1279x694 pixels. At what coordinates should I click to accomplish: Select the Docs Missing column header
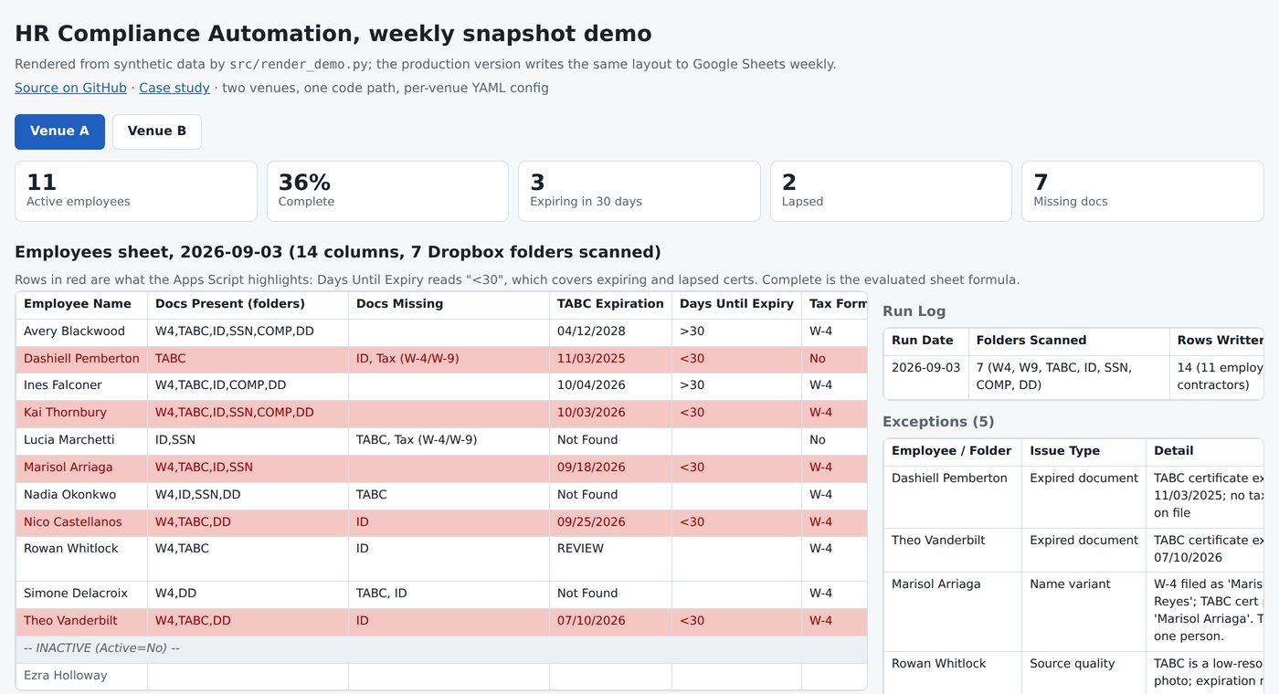tap(449, 305)
